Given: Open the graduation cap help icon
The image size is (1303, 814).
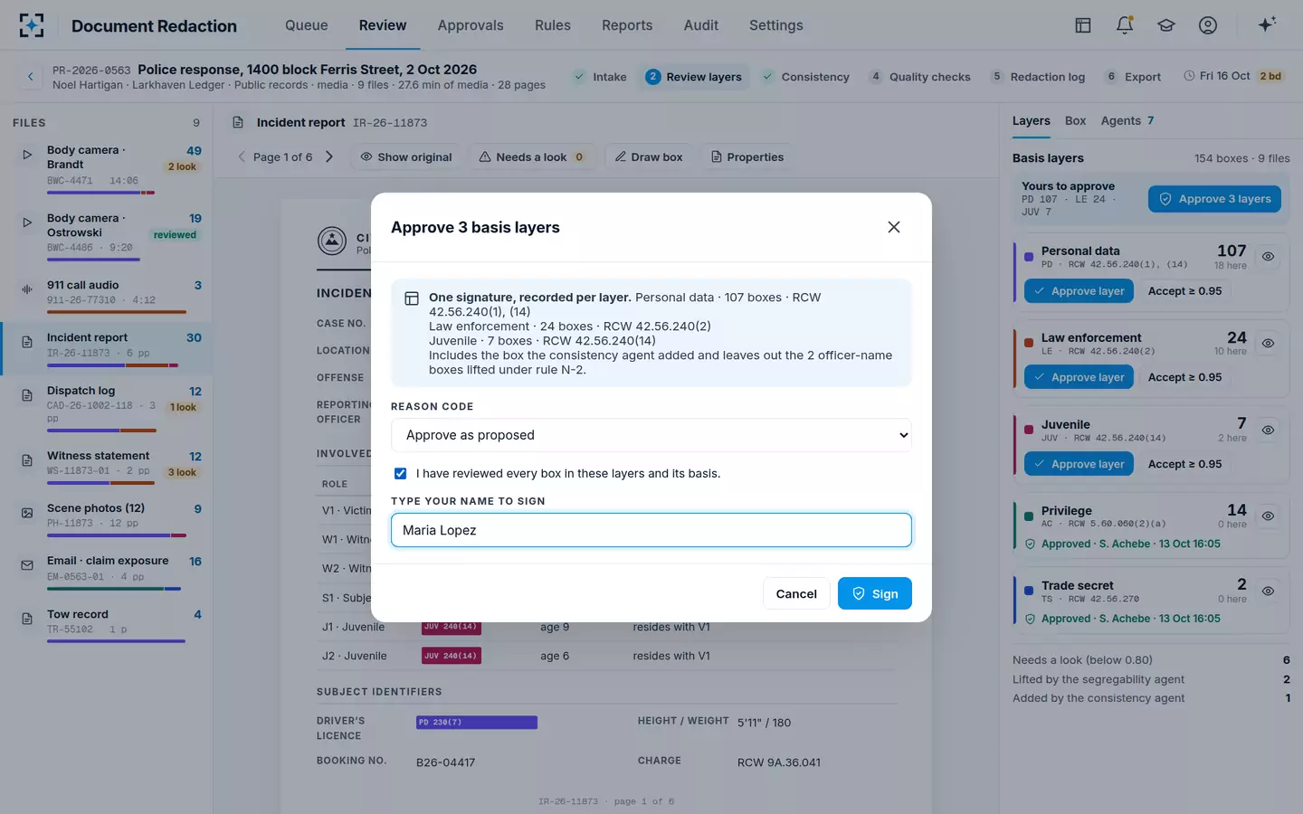Looking at the screenshot, I should pyautogui.click(x=1166, y=25).
